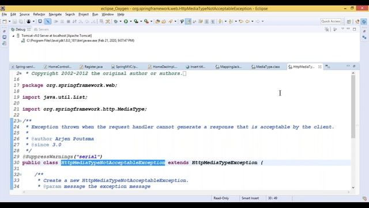
Task: Open the Edit menu
Action: point(13,14)
